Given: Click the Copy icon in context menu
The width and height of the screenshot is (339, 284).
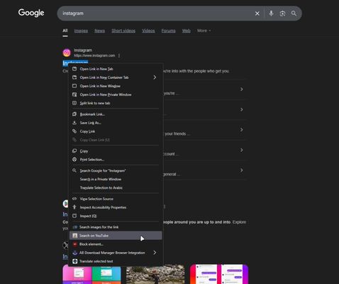Looking at the screenshot, I should point(74,151).
